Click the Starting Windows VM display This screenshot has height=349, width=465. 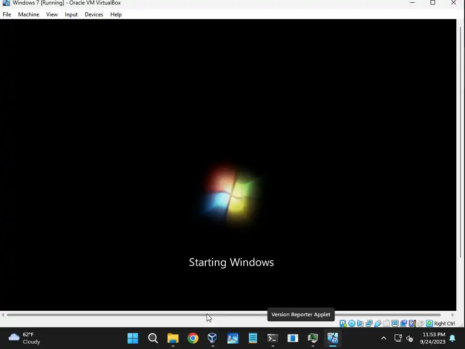(x=228, y=165)
